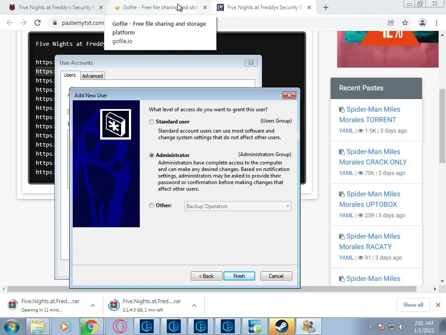This screenshot has width=446, height=335.
Task: Open Spider-Man Miles Morales UPTOBOX paste
Action: point(370,199)
